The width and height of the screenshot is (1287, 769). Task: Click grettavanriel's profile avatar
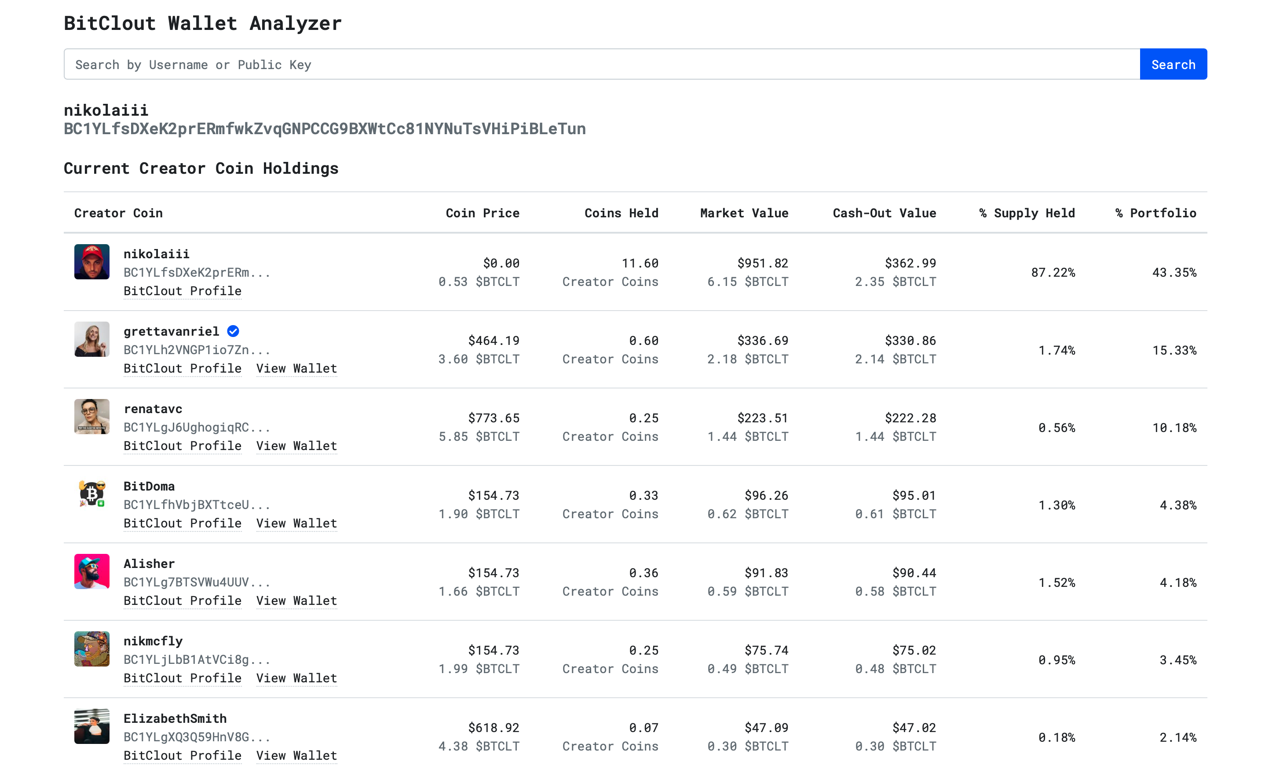click(x=91, y=339)
